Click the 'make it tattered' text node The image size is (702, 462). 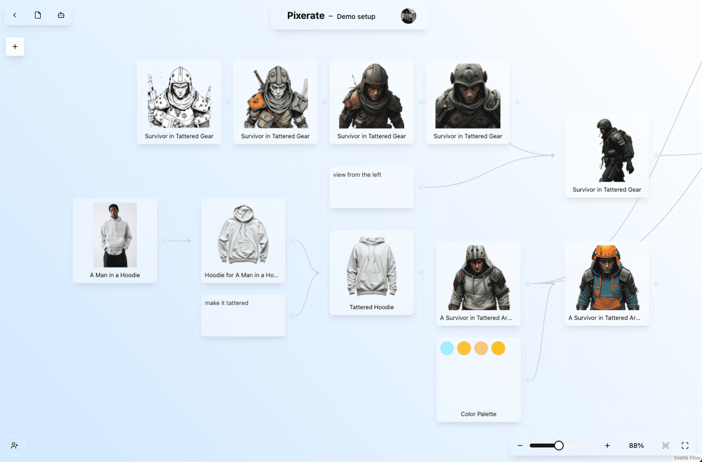coord(243,315)
